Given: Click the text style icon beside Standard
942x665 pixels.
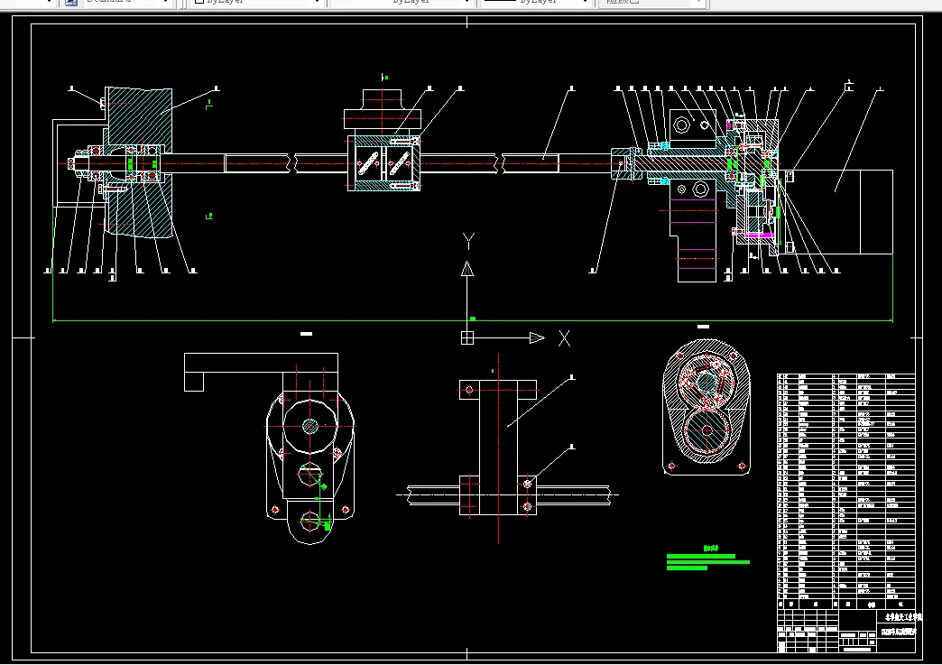Looking at the screenshot, I should point(71,3).
